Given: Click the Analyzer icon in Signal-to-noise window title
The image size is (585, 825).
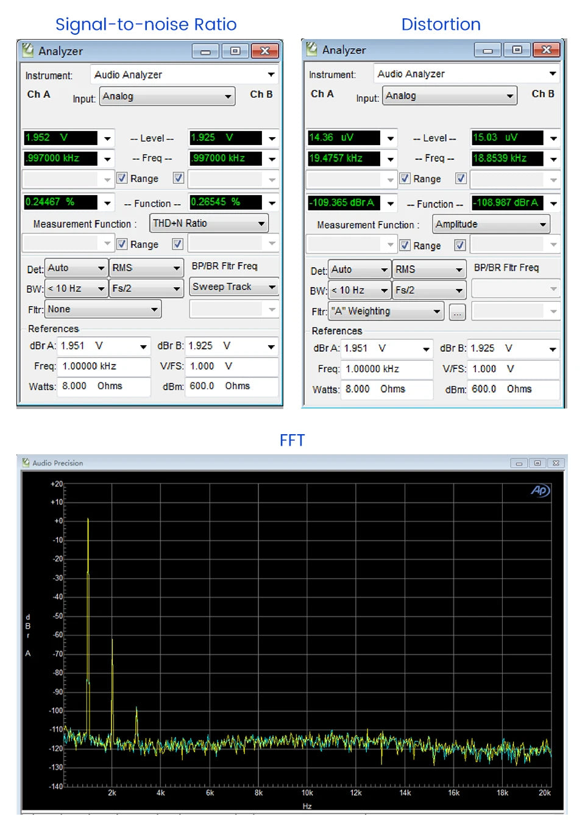Looking at the screenshot, I should click(27, 50).
